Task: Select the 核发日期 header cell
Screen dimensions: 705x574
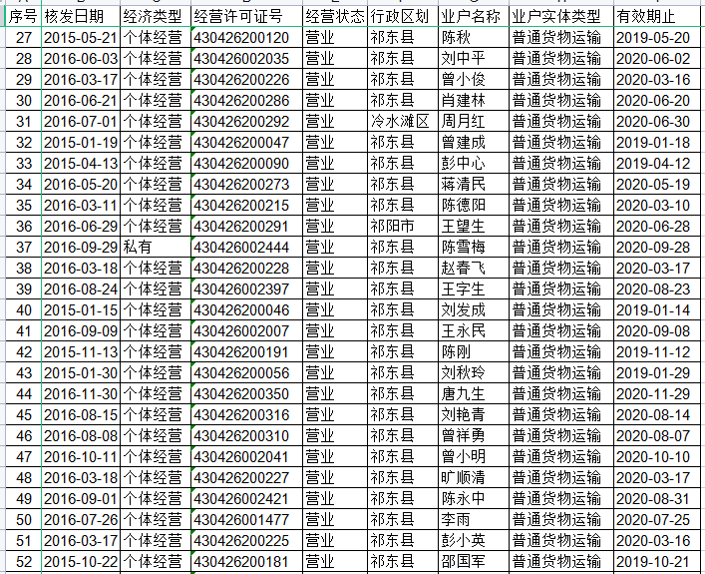Action: coord(80,17)
